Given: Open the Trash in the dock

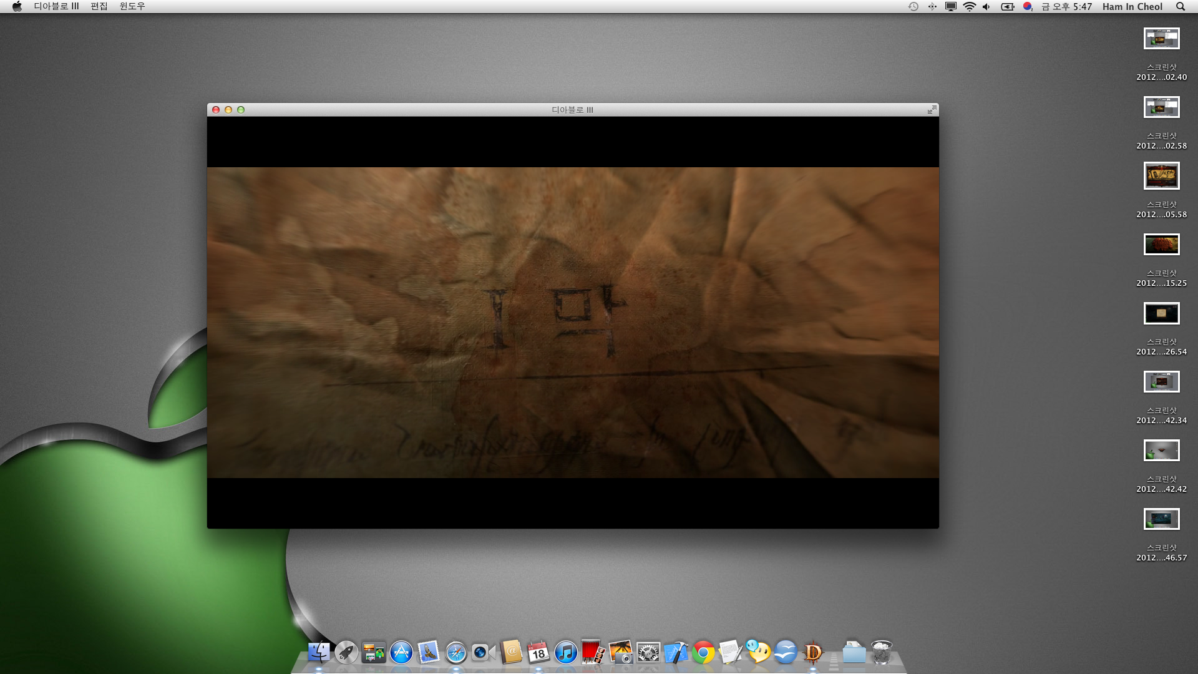Looking at the screenshot, I should tap(882, 653).
